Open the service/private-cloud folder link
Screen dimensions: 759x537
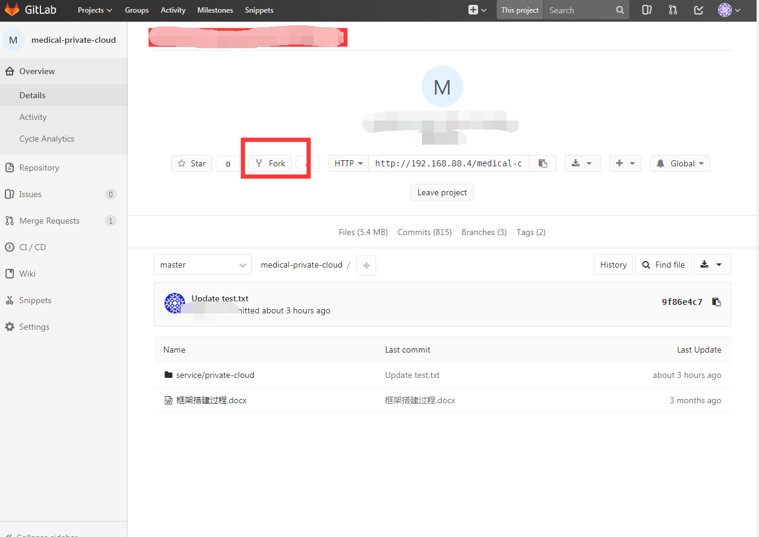215,374
